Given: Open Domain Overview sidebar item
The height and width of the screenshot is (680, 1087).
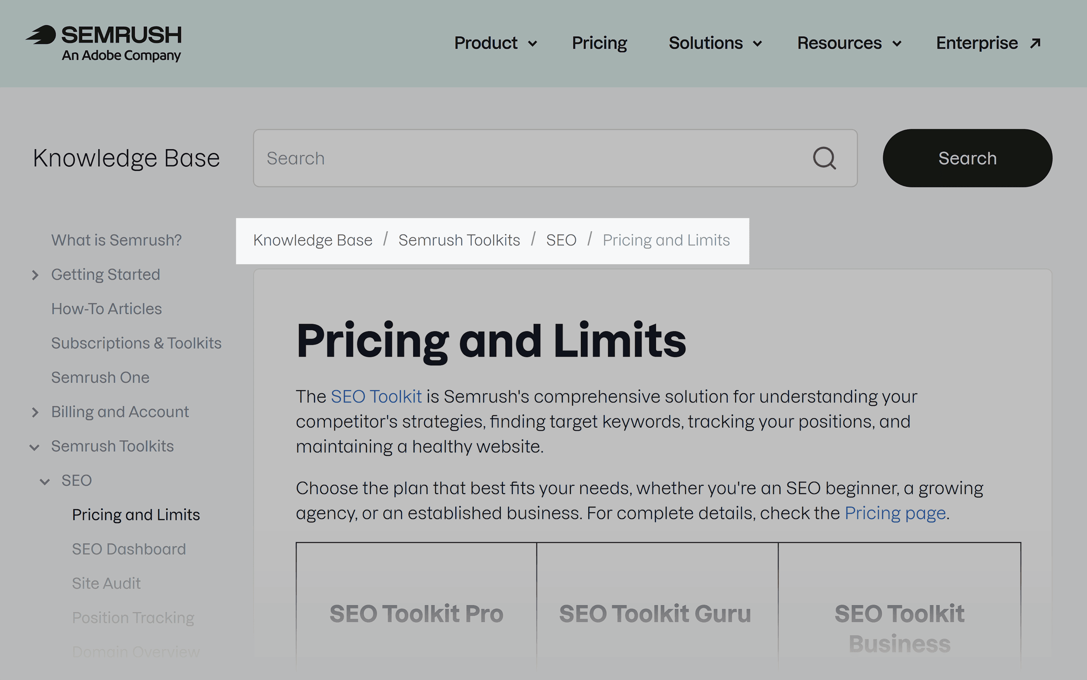Looking at the screenshot, I should 135,652.
